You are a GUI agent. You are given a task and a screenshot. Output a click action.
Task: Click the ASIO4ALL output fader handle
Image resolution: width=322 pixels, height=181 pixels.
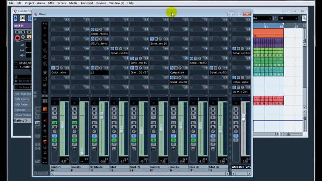click(244, 117)
